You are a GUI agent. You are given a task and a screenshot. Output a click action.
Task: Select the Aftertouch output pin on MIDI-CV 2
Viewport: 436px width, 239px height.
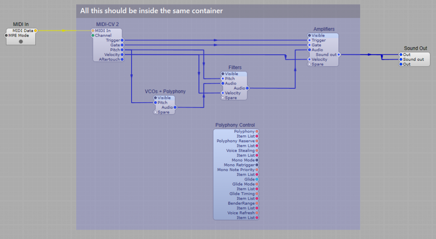[122, 59]
